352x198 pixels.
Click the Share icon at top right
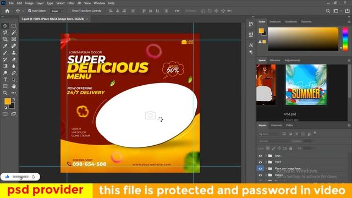coord(347,11)
